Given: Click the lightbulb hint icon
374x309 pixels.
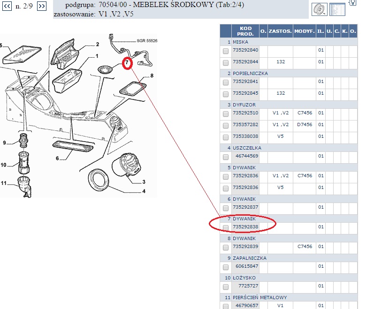Looking at the screenshot, I should pyautogui.click(x=352, y=2).
